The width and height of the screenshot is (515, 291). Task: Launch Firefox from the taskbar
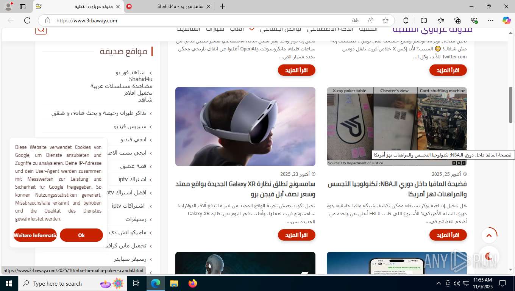[x=193, y=283]
